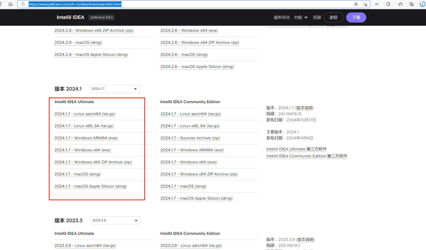Click IntelliJ IDEA Ultimate heading under 2023.3

click(x=74, y=233)
